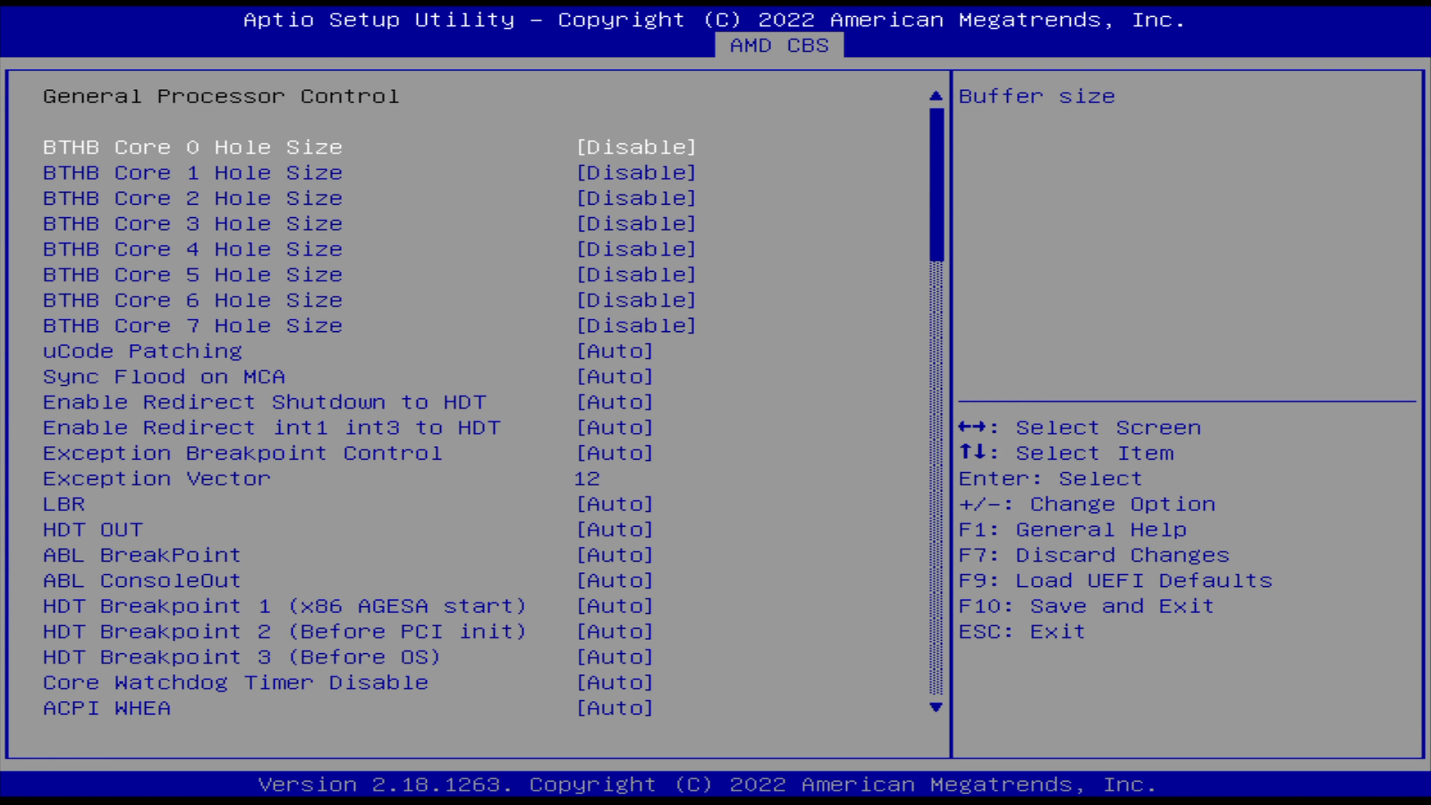
Task: Click the Enter: Select key hint
Action: coord(1051,479)
